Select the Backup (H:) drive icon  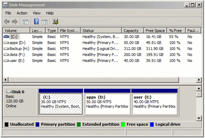[x=6, y=49]
